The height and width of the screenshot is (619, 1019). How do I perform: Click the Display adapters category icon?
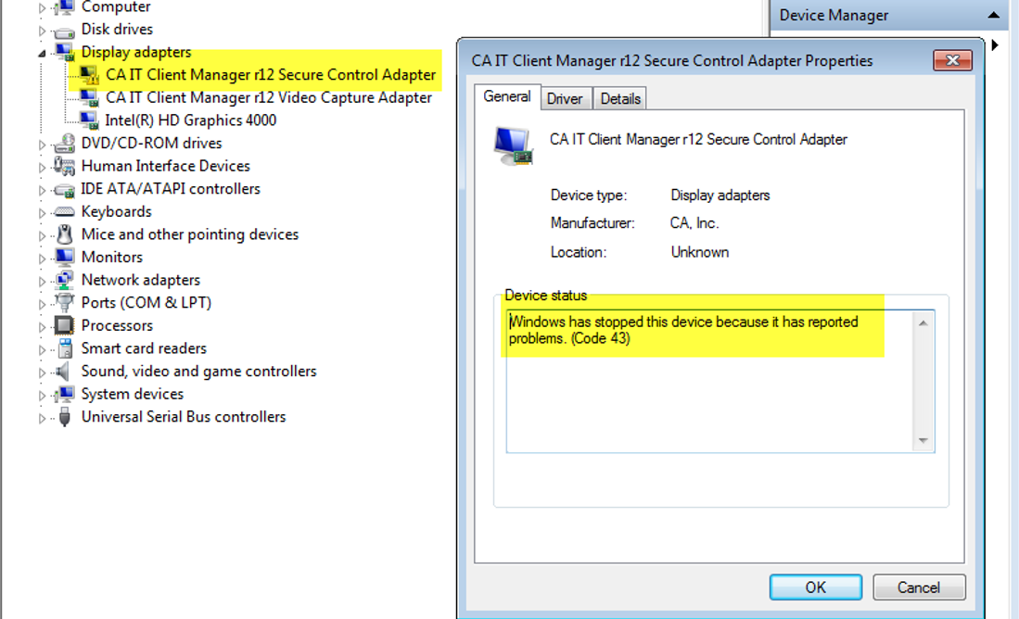[64, 52]
